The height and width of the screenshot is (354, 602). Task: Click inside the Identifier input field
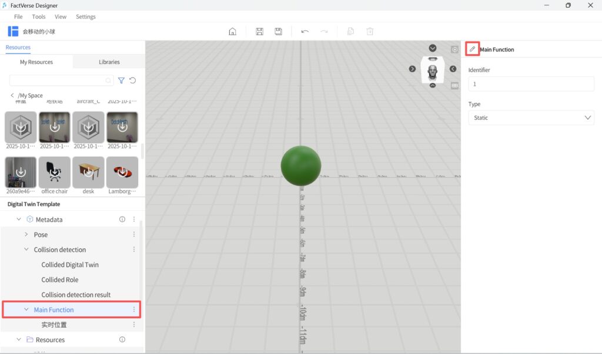[x=531, y=83]
